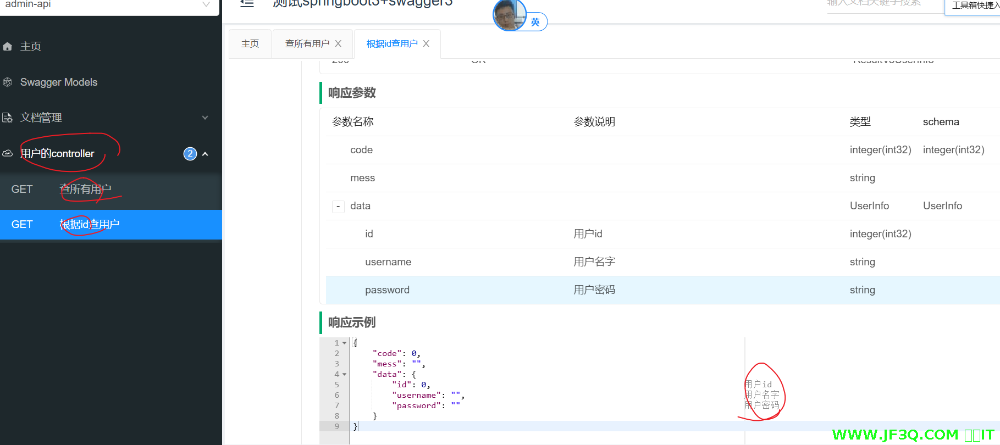This screenshot has height=445, width=1000.
Task: Open Swagger Models from the sidebar
Action: pyautogui.click(x=59, y=82)
